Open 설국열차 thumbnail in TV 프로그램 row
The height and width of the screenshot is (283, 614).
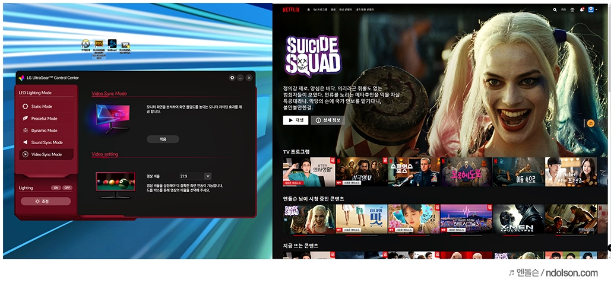point(362,172)
